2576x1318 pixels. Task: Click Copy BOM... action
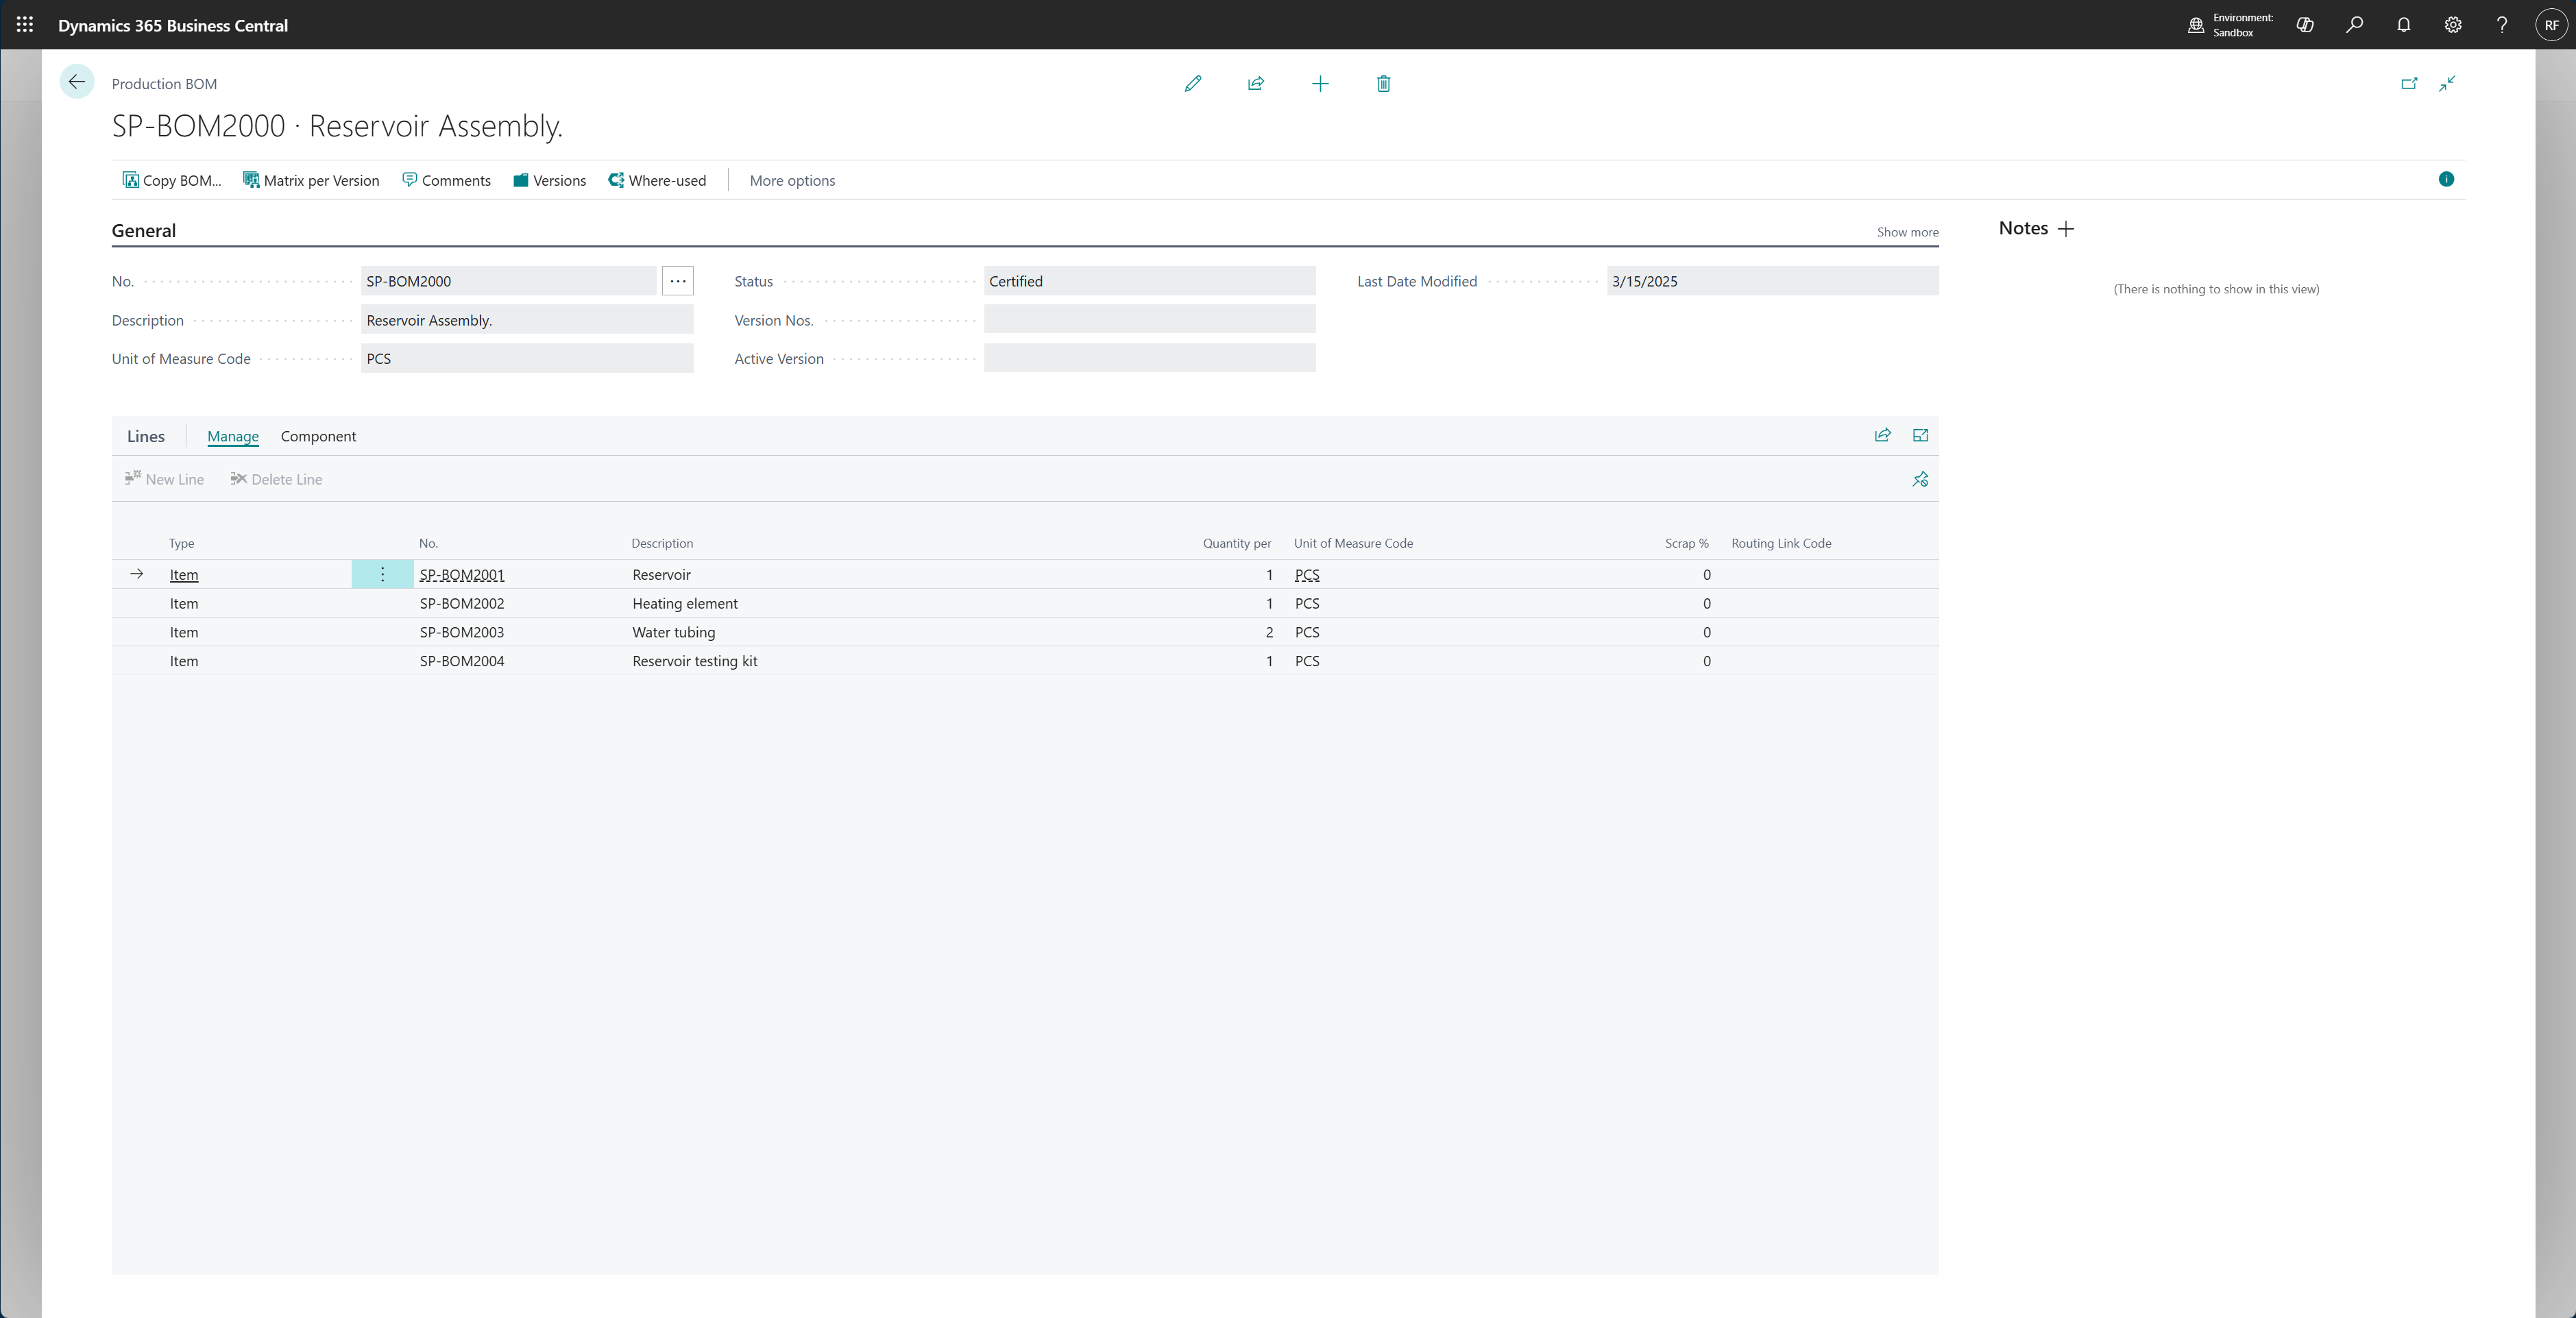coord(172,181)
